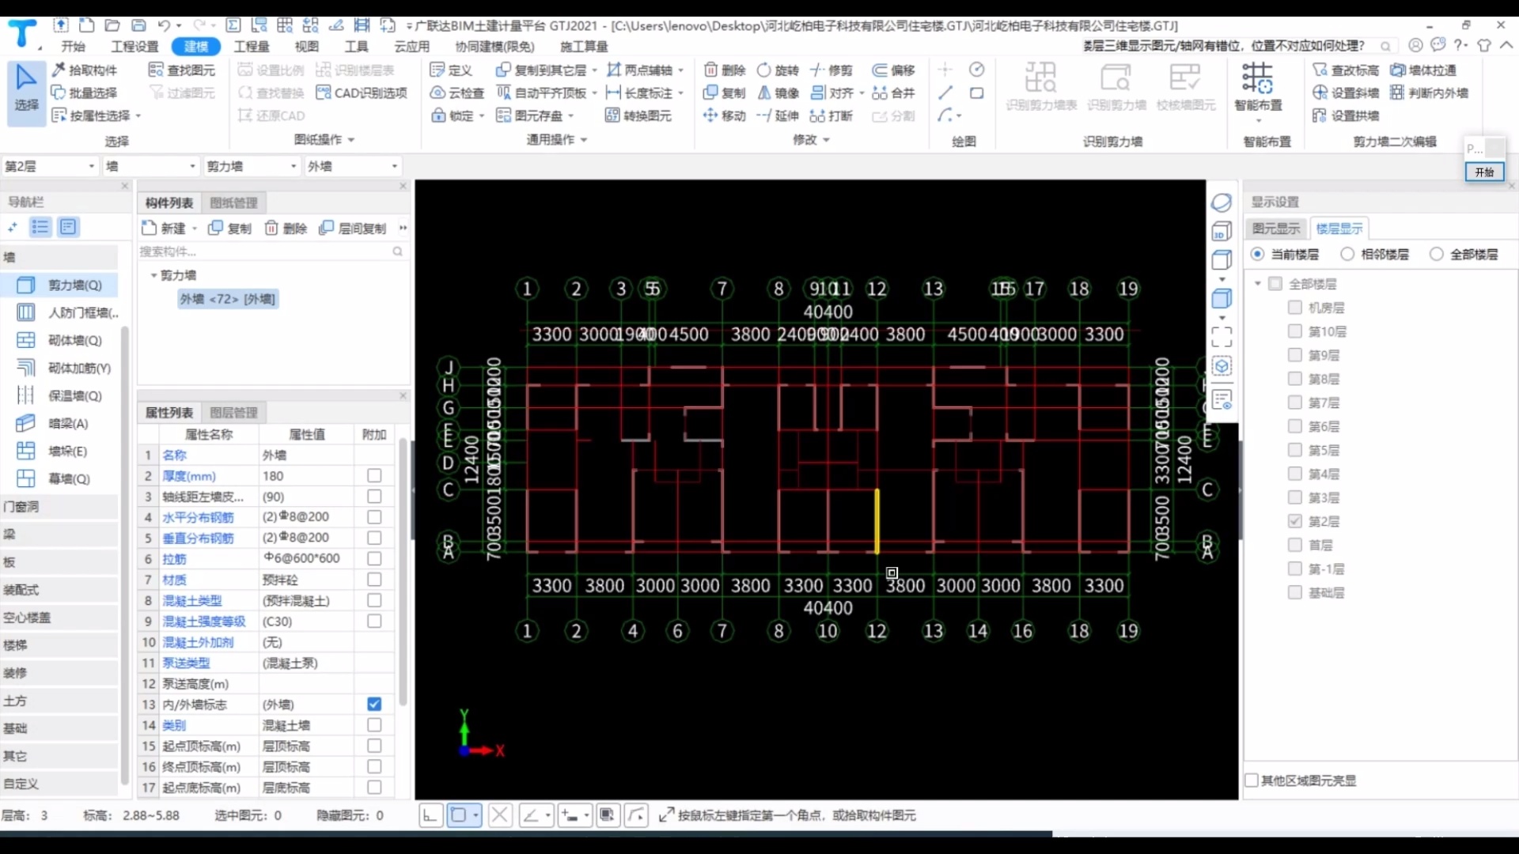The height and width of the screenshot is (854, 1519).
Task: Check the 第10层 floor checkbox
Action: pos(1295,331)
